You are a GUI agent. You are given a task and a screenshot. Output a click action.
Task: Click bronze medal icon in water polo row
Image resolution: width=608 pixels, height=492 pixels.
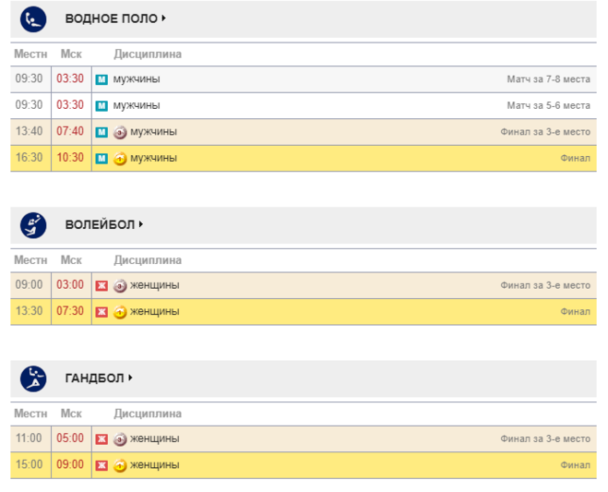(x=120, y=132)
